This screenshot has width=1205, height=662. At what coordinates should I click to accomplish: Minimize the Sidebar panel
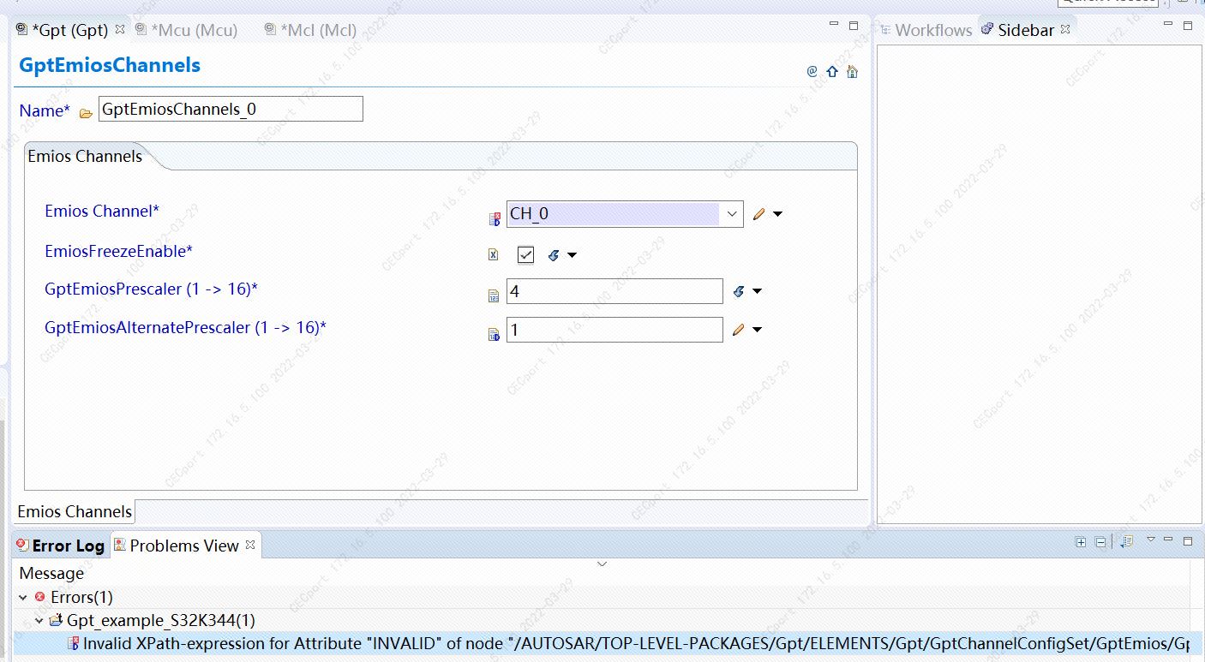pos(1168,25)
